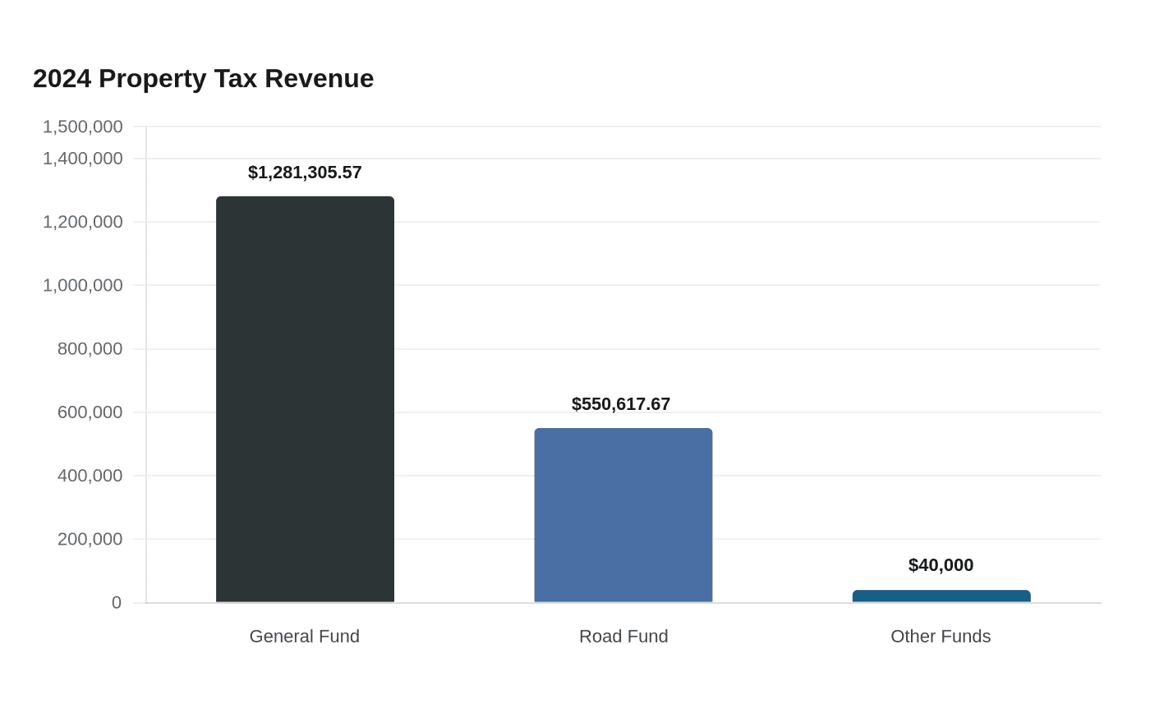Click the 0 baseline axis label
1150x723 pixels.
tap(117, 603)
